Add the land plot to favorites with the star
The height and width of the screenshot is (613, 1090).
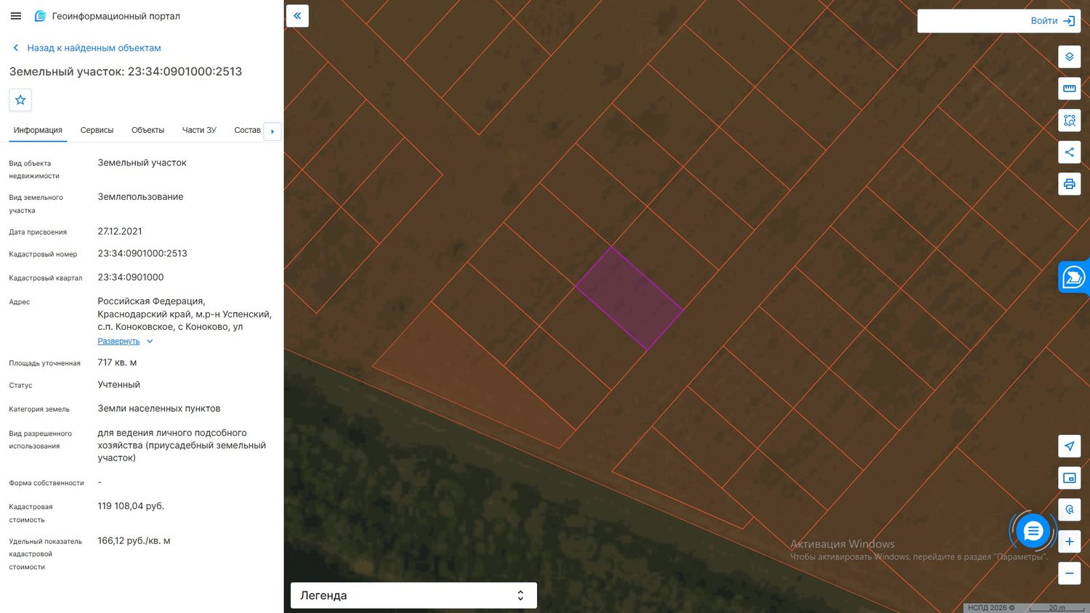click(20, 100)
